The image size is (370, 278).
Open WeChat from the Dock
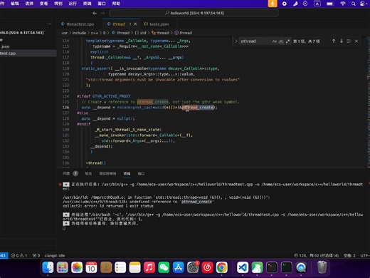click(x=164, y=267)
